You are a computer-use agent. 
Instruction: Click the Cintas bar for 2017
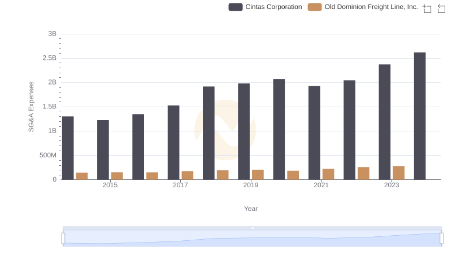tap(173, 143)
